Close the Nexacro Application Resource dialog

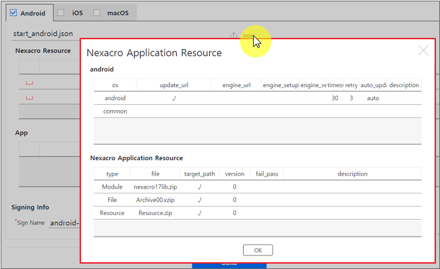[423, 51]
